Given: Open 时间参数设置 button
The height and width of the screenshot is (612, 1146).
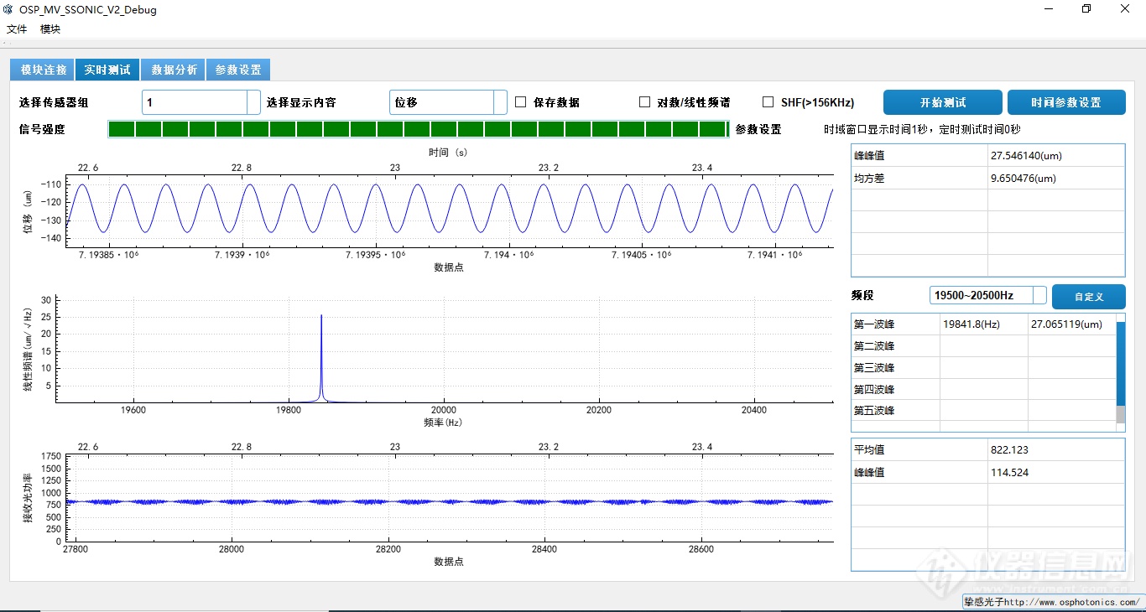Looking at the screenshot, I should (x=1066, y=102).
